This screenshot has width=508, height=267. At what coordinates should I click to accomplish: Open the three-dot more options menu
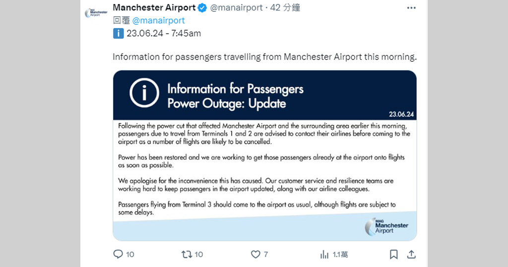(411, 8)
